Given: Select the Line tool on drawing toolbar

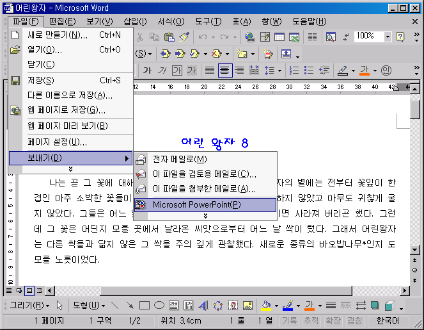Looking at the screenshot, I should (x=115, y=306).
